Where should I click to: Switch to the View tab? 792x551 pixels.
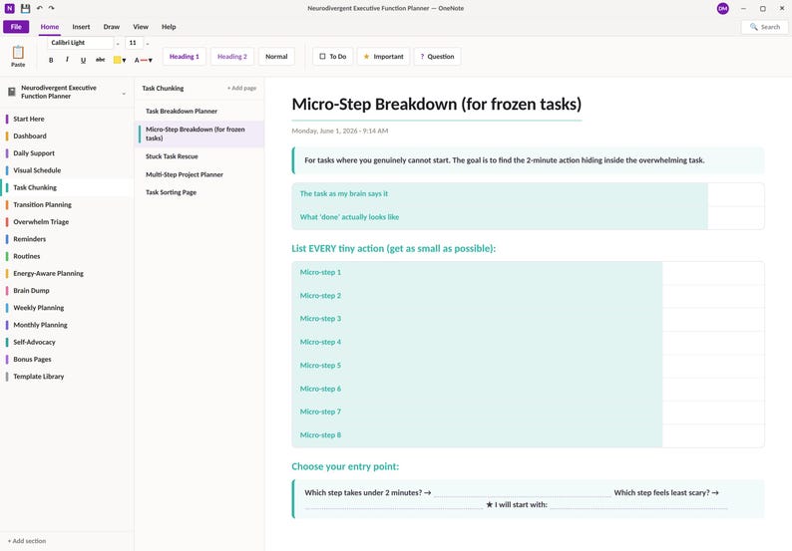click(x=141, y=27)
